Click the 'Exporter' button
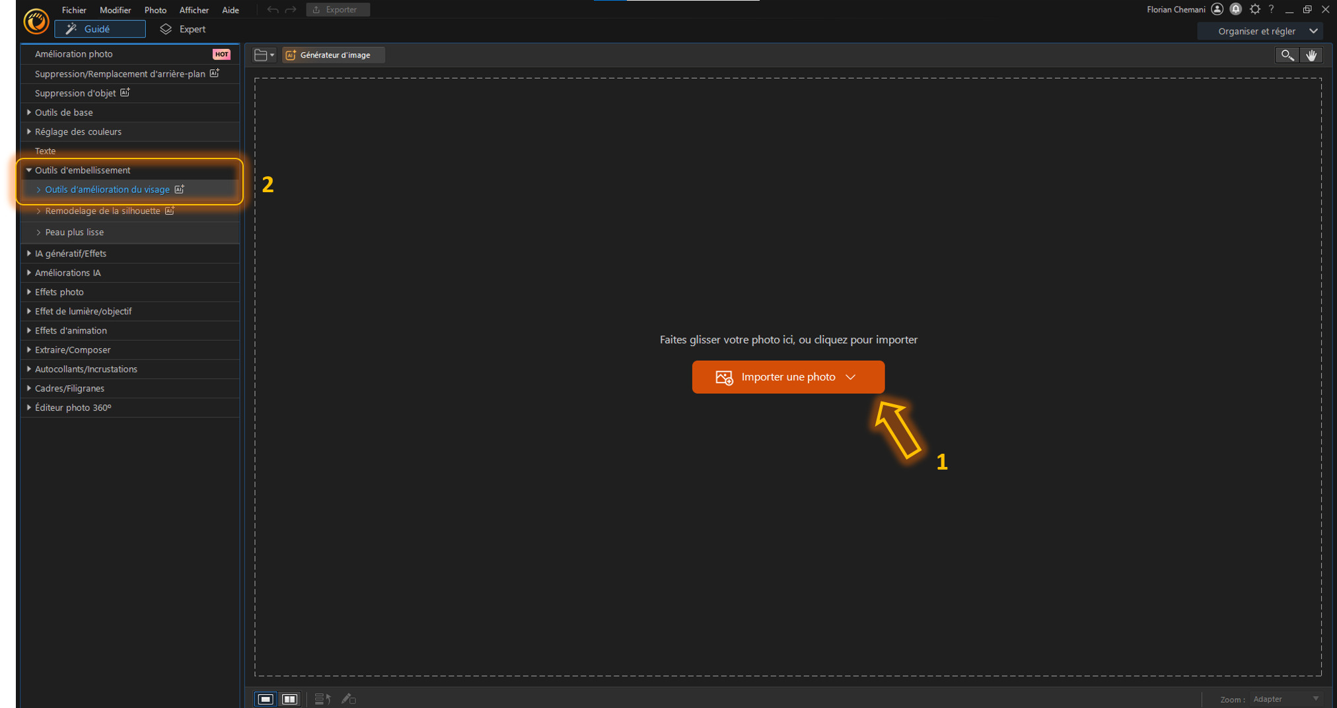 click(338, 9)
